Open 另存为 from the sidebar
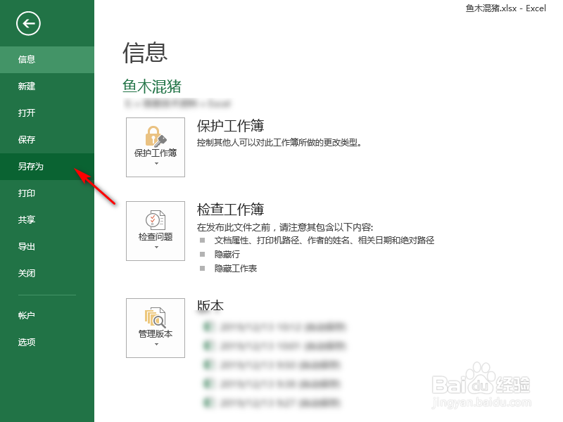Viewport: 563px width, 422px height. (47, 167)
